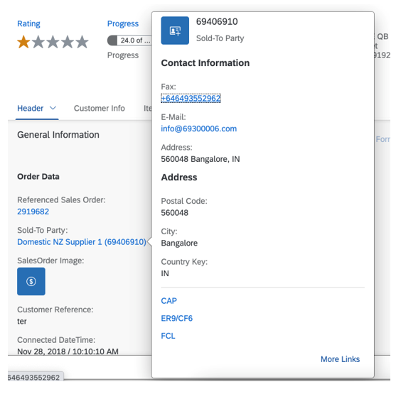Open referenced sales order 2919682
The width and height of the screenshot is (401, 394).
coord(33,212)
